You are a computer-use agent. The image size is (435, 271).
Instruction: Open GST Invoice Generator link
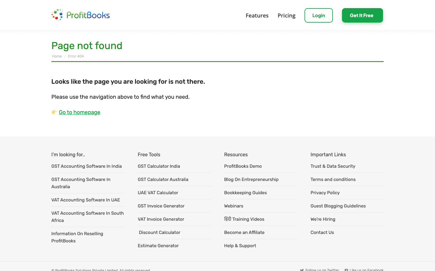[x=161, y=206]
